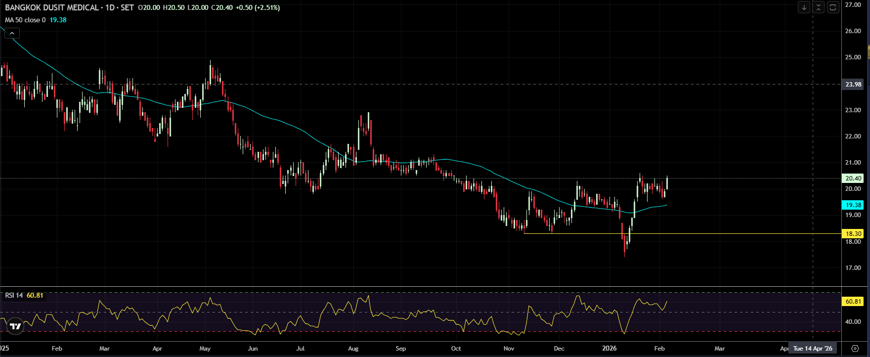Click the Dec label on the time axis
The width and height of the screenshot is (870, 357).
[559, 349]
